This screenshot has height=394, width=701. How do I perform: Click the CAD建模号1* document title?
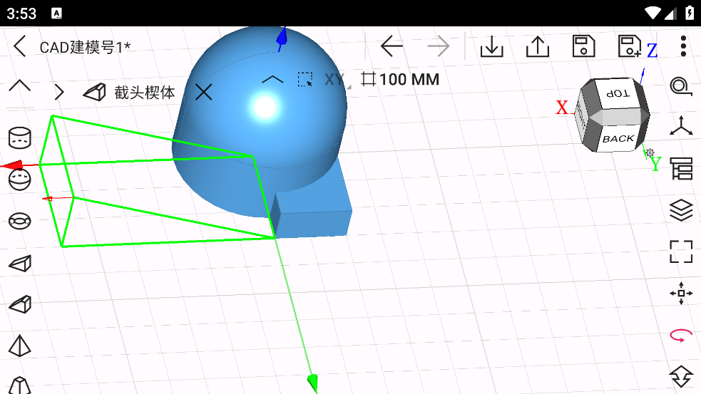[x=85, y=47]
